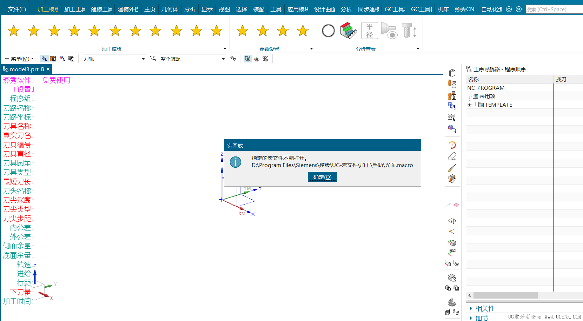Click the circle analysis icon
Viewport: 583px width, 321px height.
pos(329,31)
